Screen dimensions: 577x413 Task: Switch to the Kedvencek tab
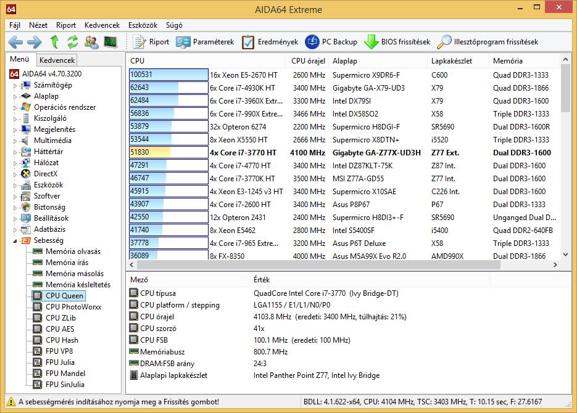click(57, 60)
